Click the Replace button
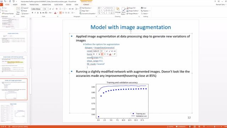Screen dimensions: 227x128 point(145,11)
